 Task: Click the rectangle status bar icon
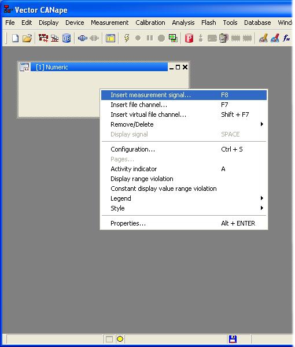(x=109, y=339)
